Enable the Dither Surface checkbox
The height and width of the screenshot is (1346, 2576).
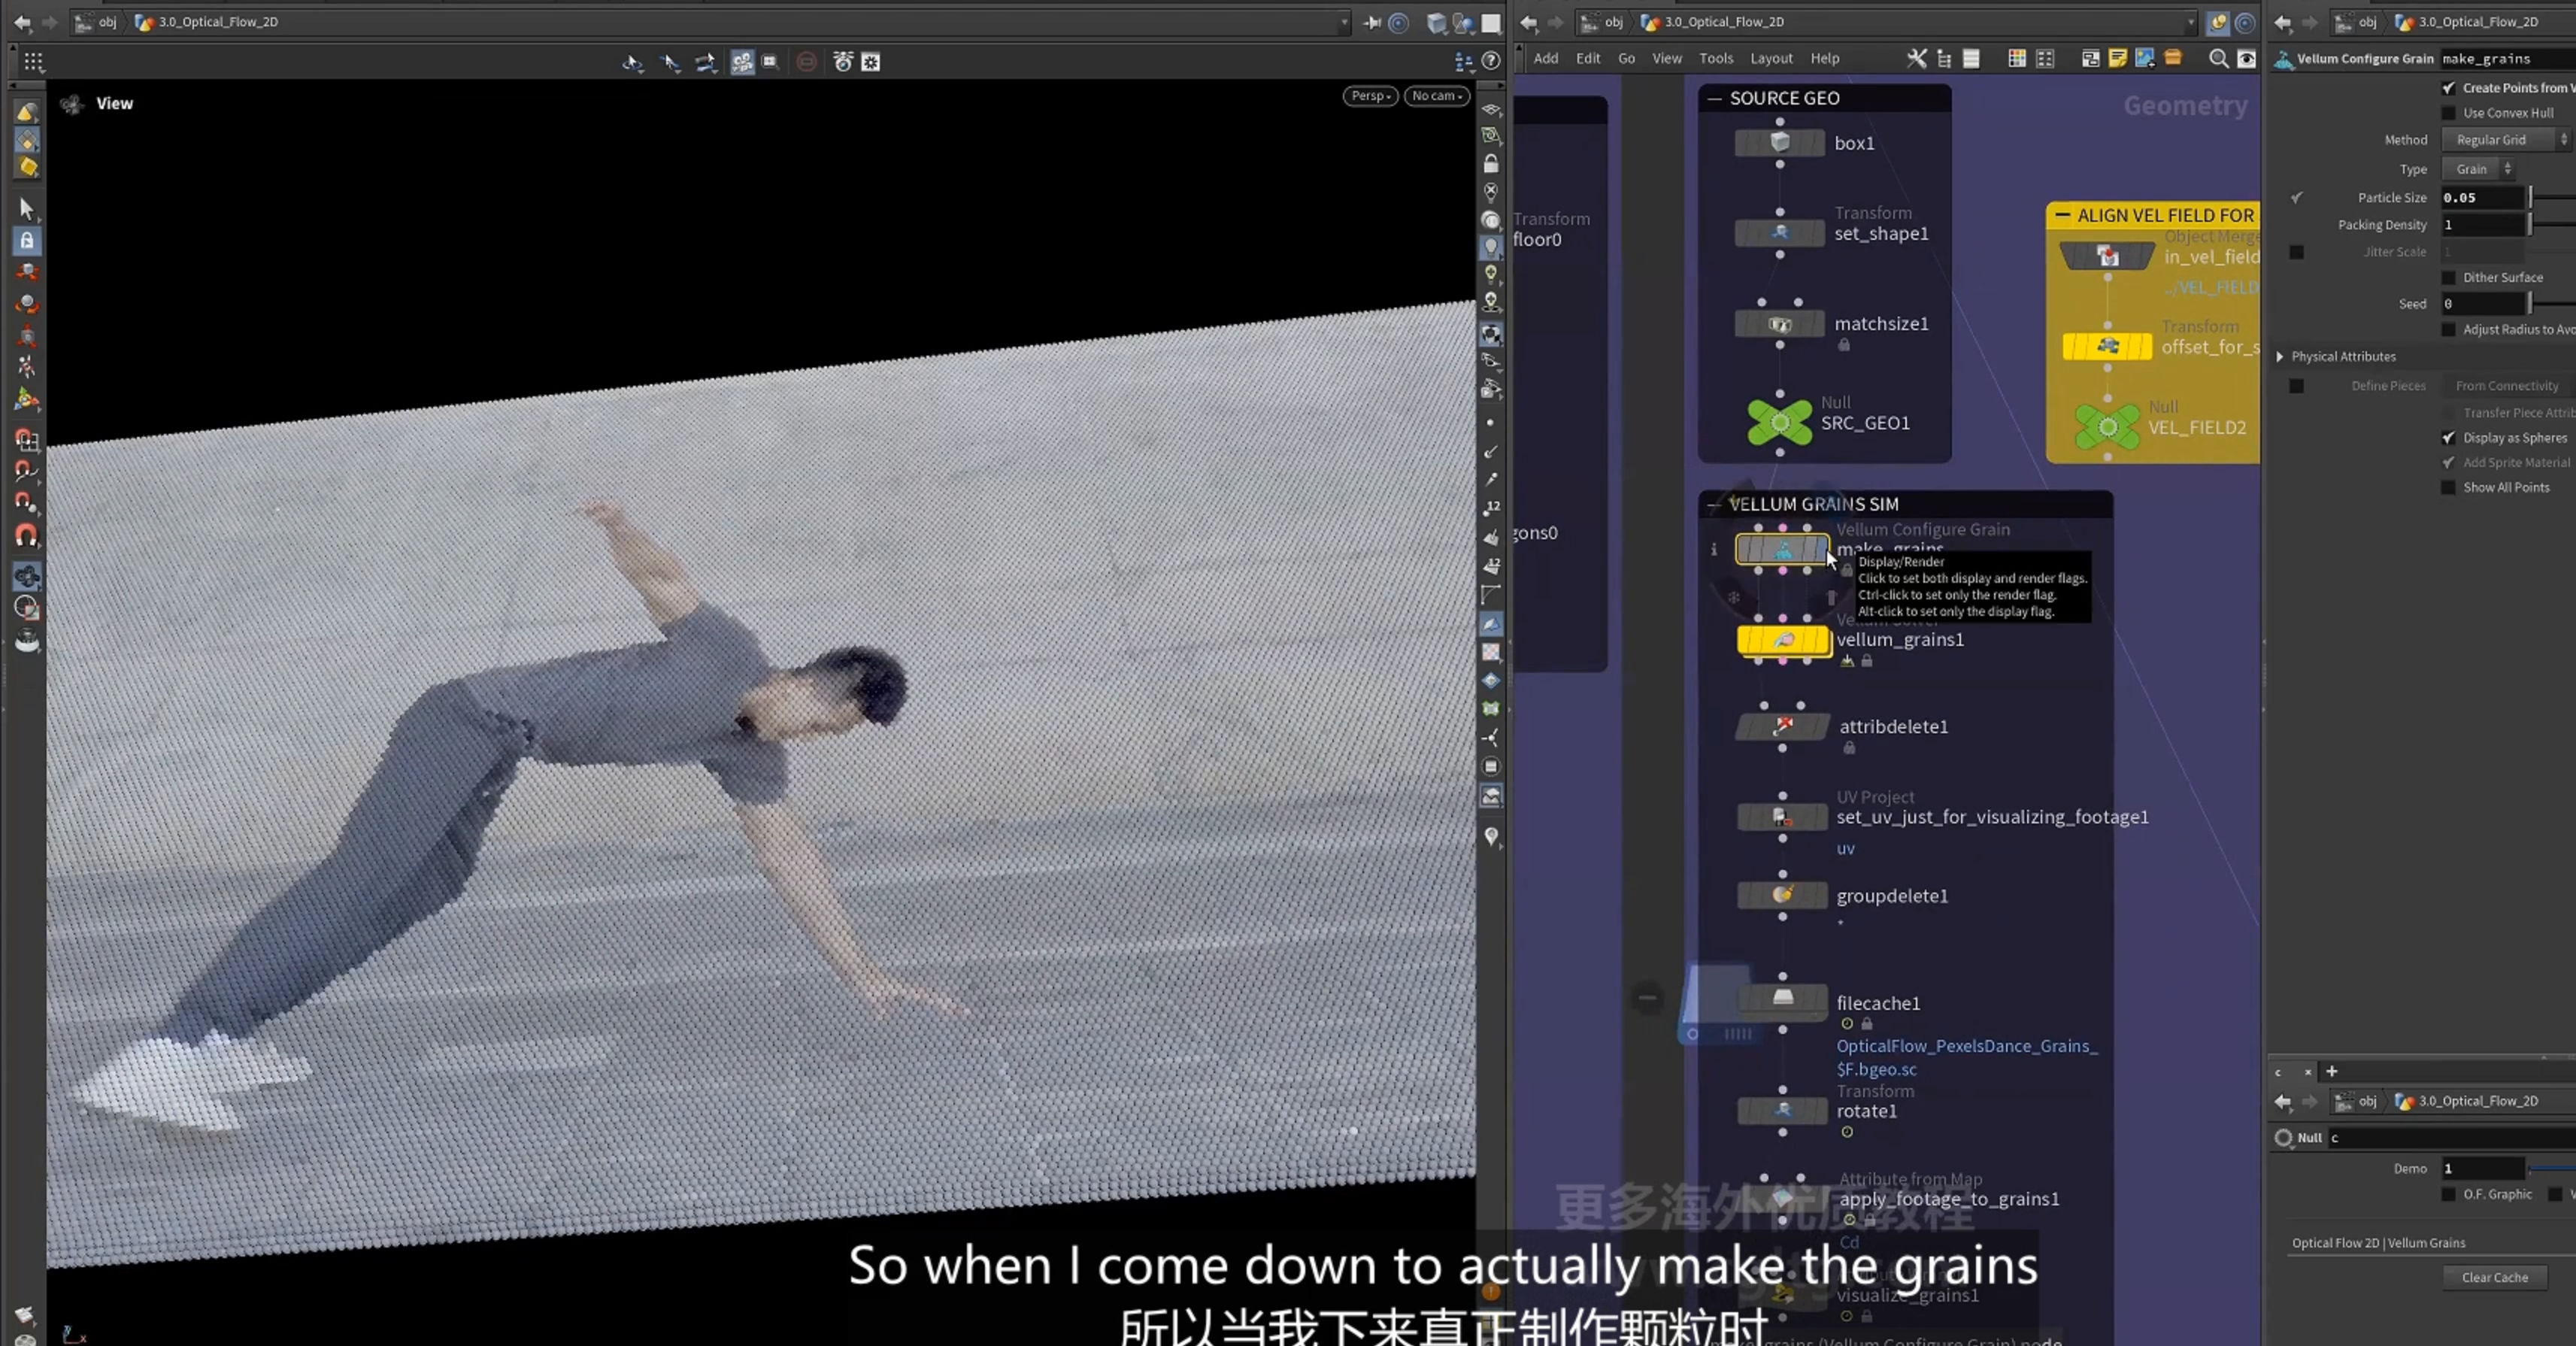(x=2448, y=278)
